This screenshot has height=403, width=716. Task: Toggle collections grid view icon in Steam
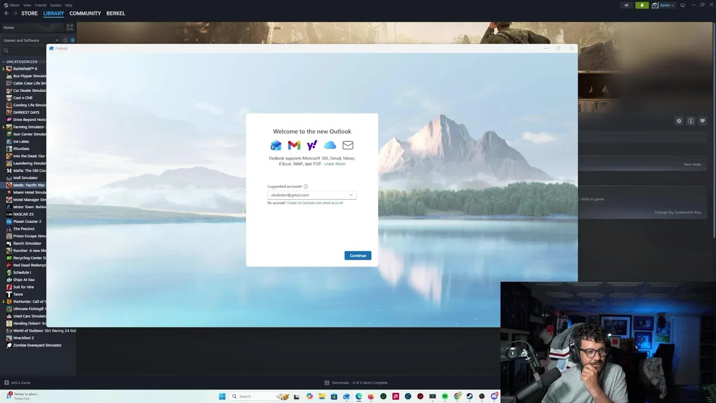tap(70, 27)
